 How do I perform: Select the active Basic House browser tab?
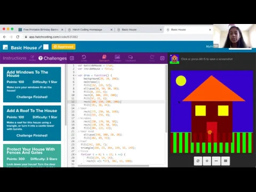(178, 29)
